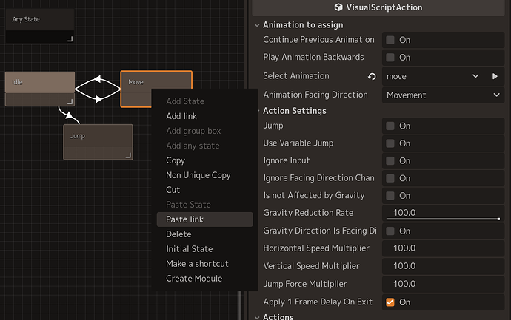Toggle Is not Affected by Gravity checkbox

[x=390, y=196]
